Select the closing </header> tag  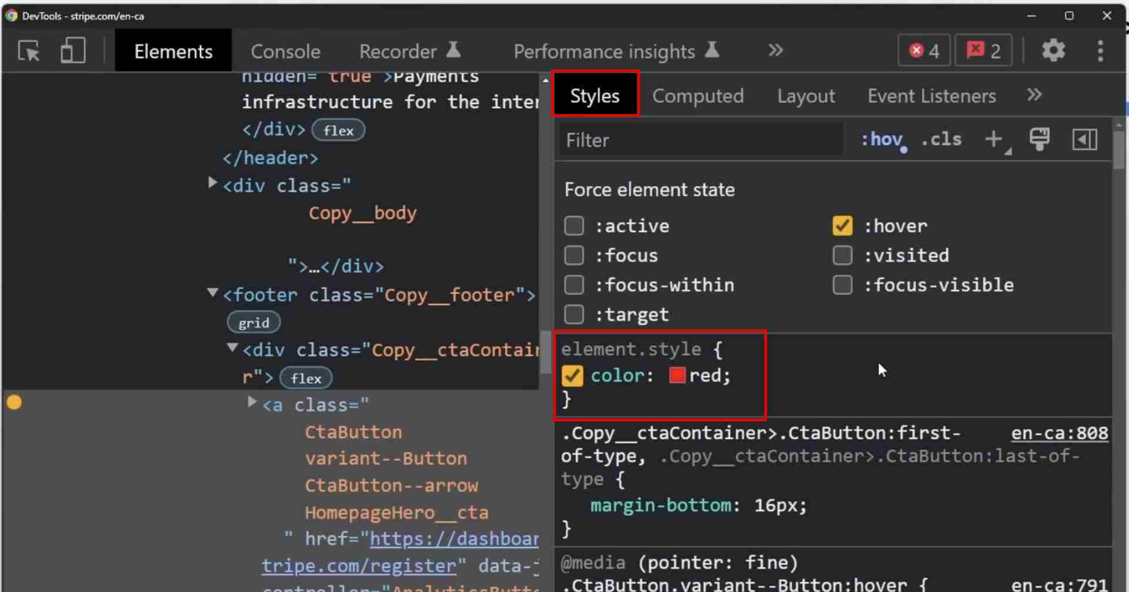tap(270, 158)
